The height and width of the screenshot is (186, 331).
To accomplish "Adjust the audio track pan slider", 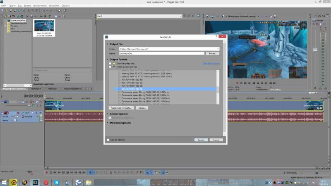I will pyautogui.click(x=15, y=120).
